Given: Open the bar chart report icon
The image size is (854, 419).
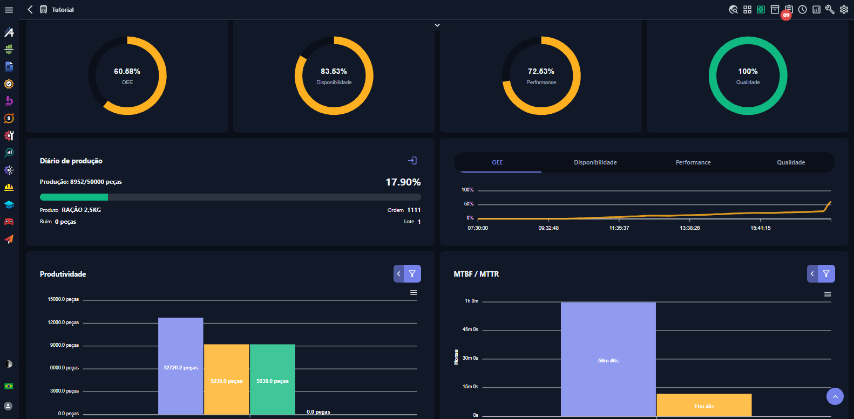Looking at the screenshot, I should [x=816, y=10].
